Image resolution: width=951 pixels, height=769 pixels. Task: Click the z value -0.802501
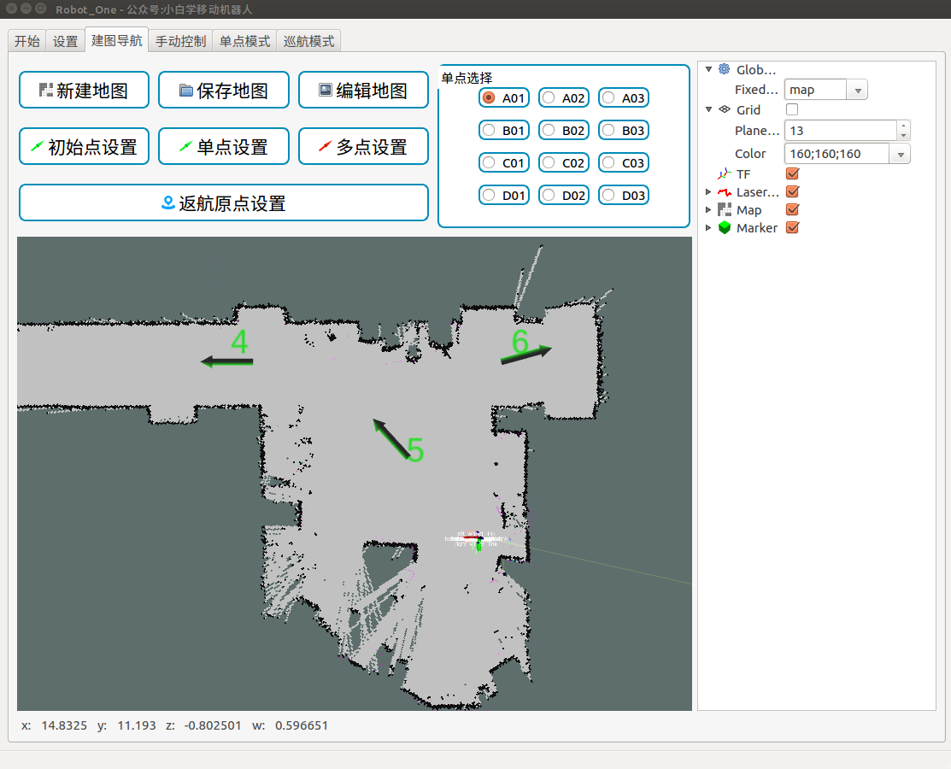click(x=212, y=725)
